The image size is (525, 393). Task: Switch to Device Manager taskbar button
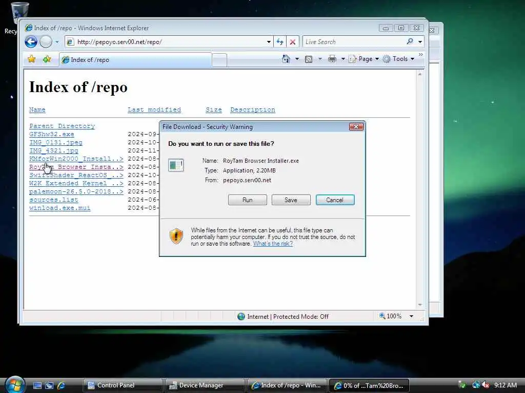coord(204,385)
